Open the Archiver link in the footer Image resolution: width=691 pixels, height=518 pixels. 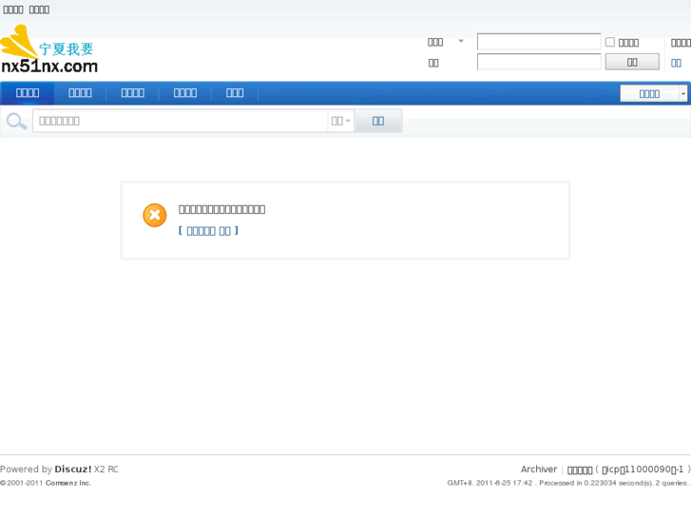coord(539,470)
